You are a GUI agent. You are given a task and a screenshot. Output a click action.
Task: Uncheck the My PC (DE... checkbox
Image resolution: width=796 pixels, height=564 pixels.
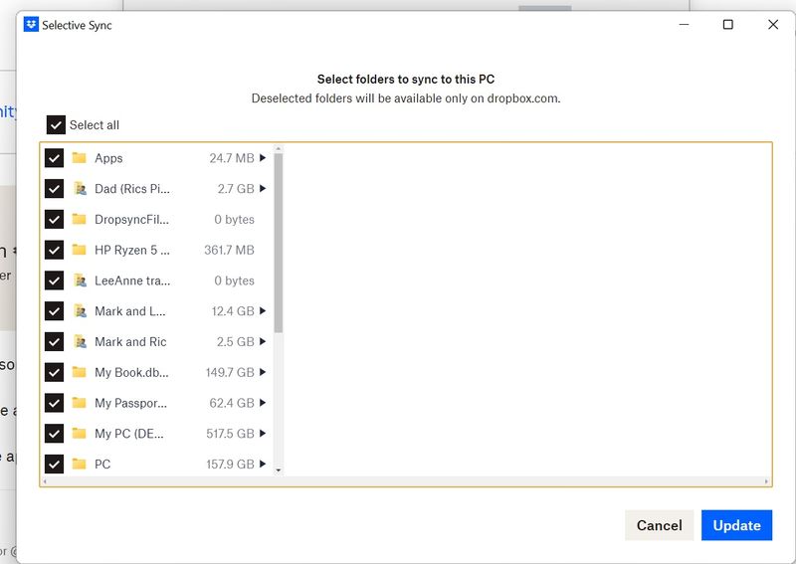54,433
